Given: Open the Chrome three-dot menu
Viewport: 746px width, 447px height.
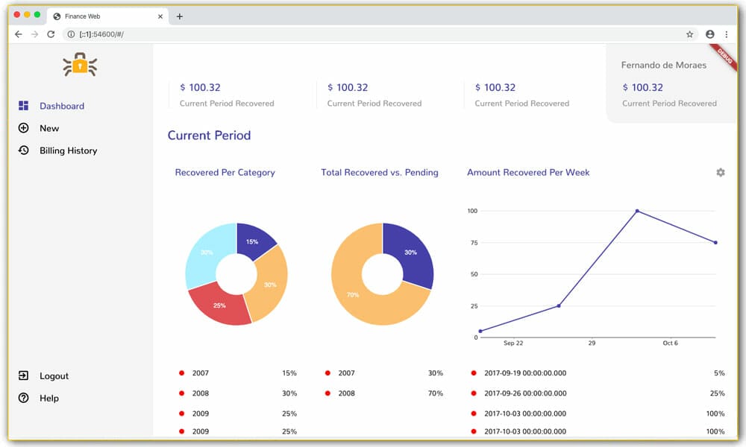Looking at the screenshot, I should click(727, 34).
